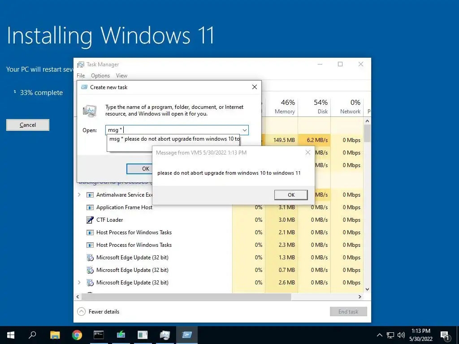459x344 pixels.
Task: Click the horizontal scrollbar left arrow
Action: click(78, 297)
